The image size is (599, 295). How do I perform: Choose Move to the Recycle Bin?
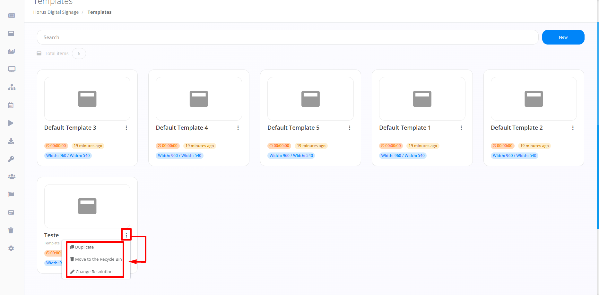(98, 259)
